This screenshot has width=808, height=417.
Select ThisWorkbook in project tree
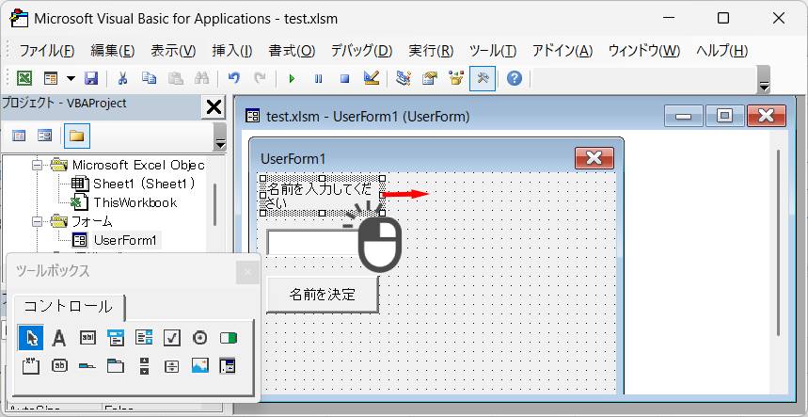pos(135,202)
